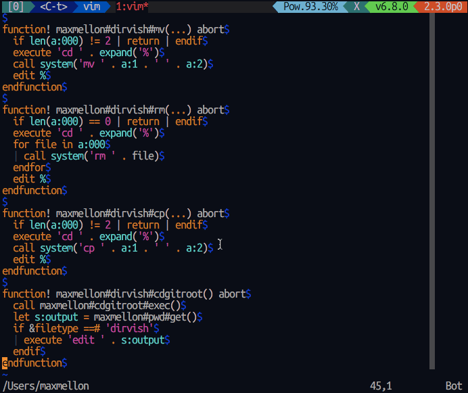Click the X segment in status bar

click(x=356, y=6)
